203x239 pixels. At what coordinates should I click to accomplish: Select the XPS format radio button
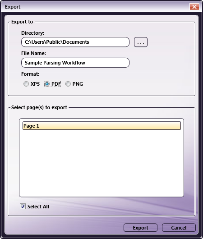(26, 84)
